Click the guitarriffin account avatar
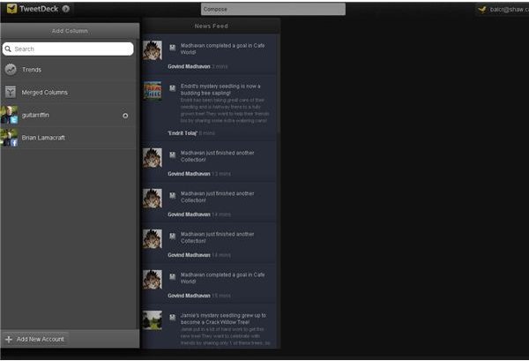This screenshot has height=361, width=529. click(9, 115)
